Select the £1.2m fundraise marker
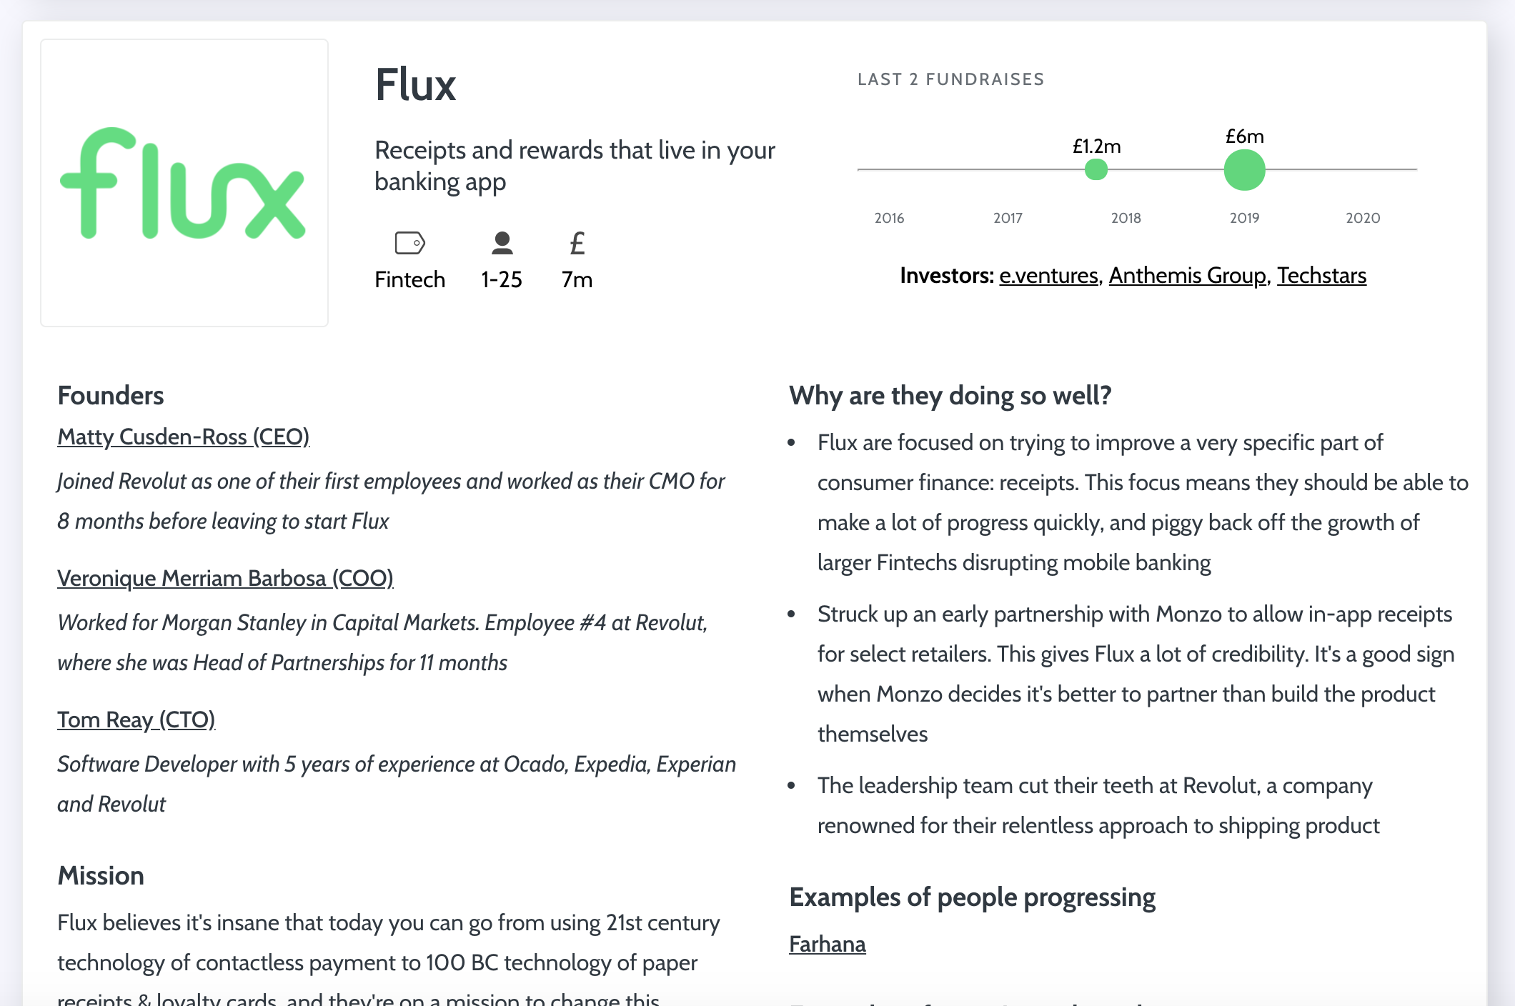Screen dimensions: 1515x1006 click(1096, 170)
